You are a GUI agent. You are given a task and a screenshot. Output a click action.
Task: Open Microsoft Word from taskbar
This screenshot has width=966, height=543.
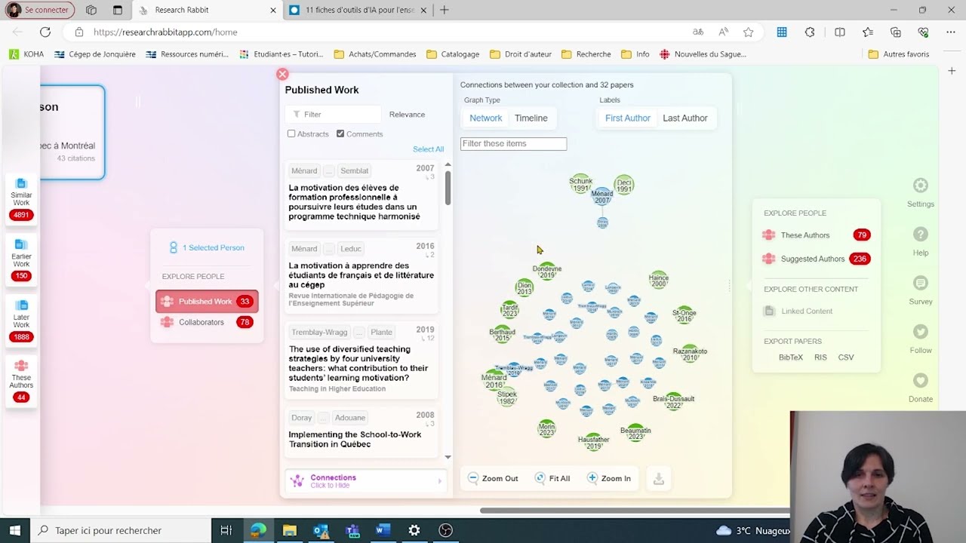[383, 530]
